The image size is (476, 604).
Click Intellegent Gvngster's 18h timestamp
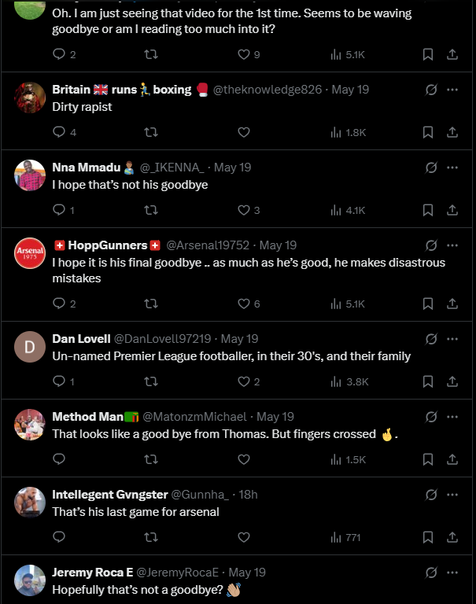point(248,495)
